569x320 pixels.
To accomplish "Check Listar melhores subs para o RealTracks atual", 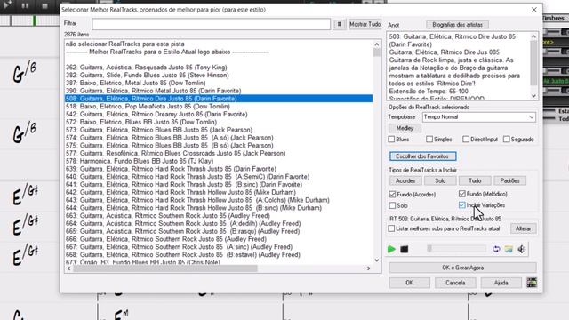I will pos(391,228).
